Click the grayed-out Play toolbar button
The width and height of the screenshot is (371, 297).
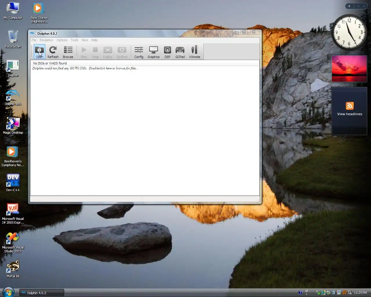pyautogui.click(x=84, y=52)
